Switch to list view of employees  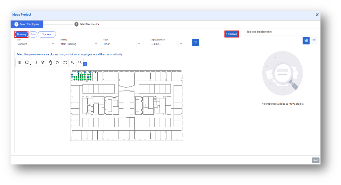click(x=314, y=40)
